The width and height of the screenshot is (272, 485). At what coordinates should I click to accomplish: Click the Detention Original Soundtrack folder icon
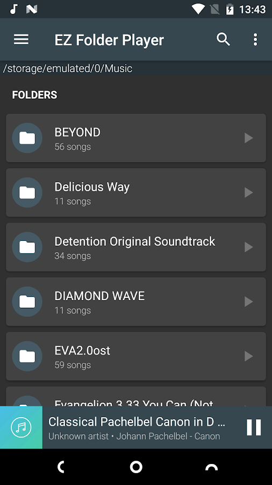click(x=27, y=247)
